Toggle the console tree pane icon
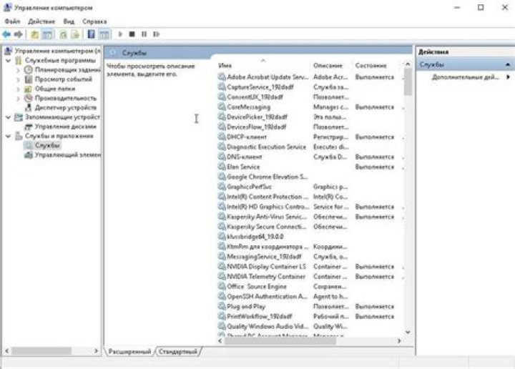 pos(48,34)
